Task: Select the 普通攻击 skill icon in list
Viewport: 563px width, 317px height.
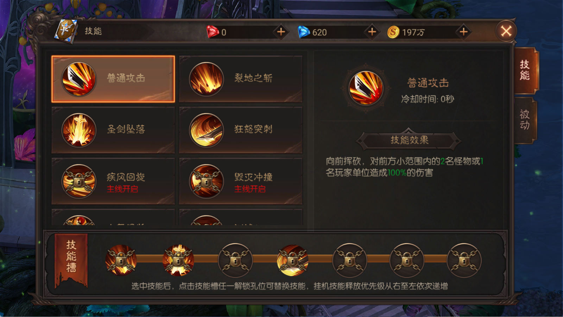Action: click(79, 79)
